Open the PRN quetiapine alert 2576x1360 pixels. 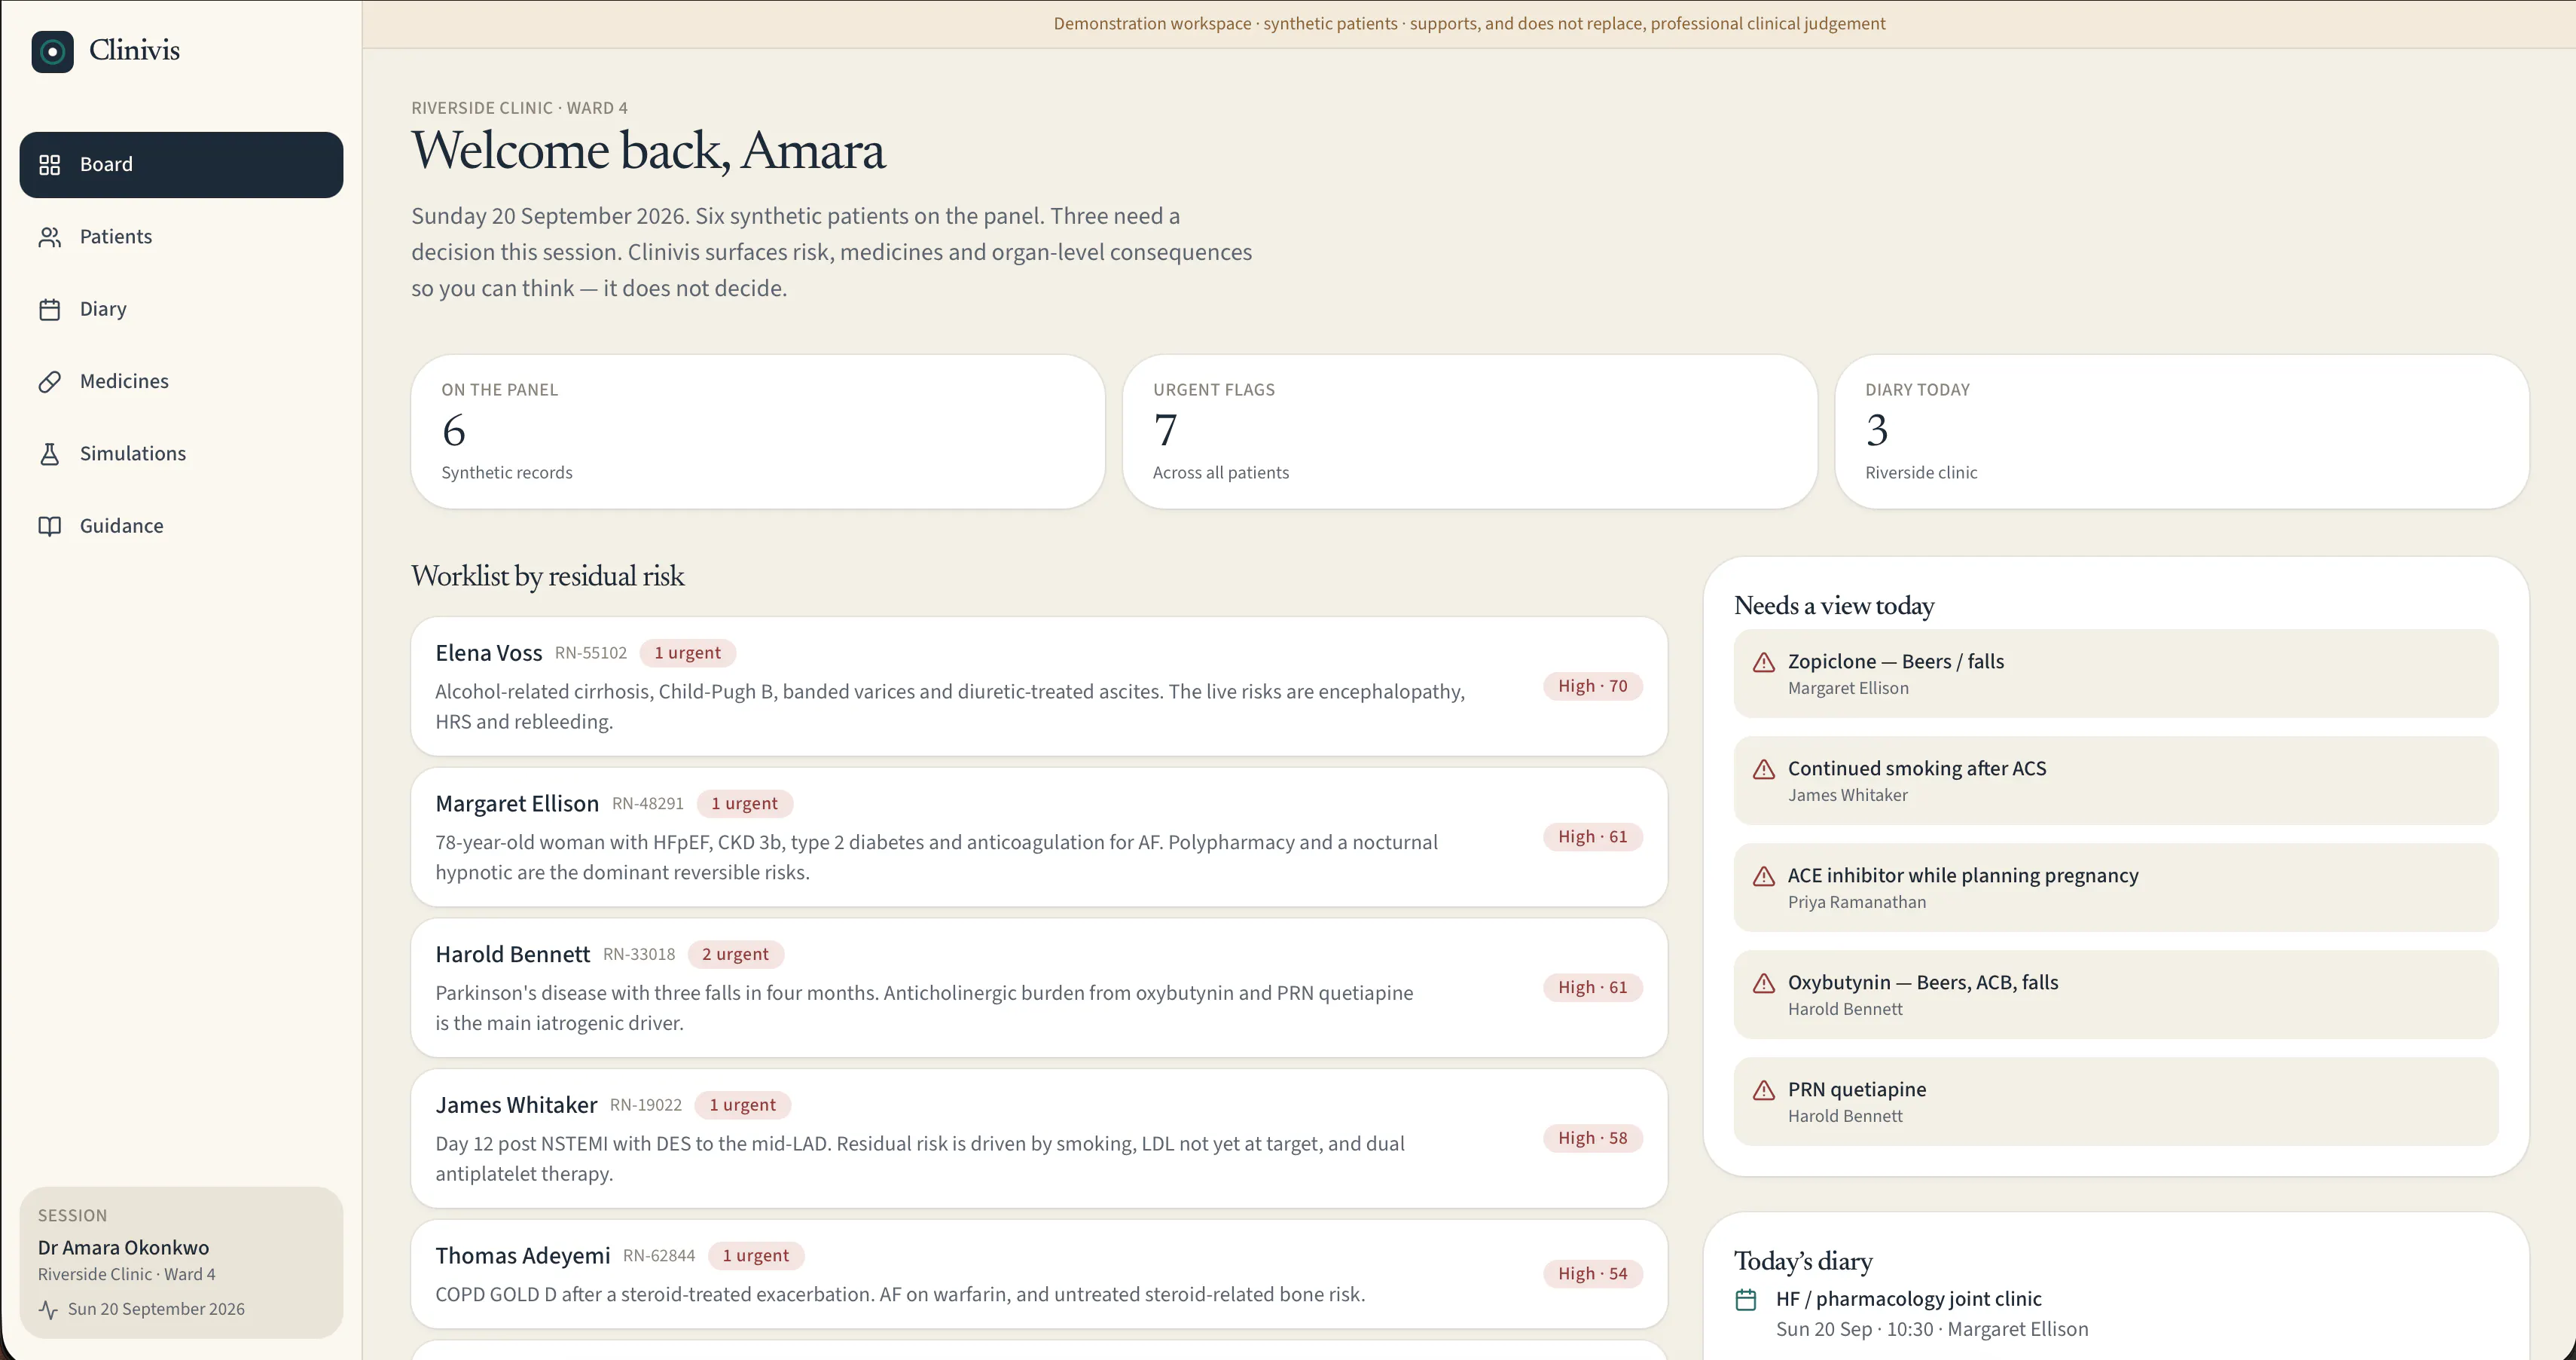[x=2116, y=1102]
